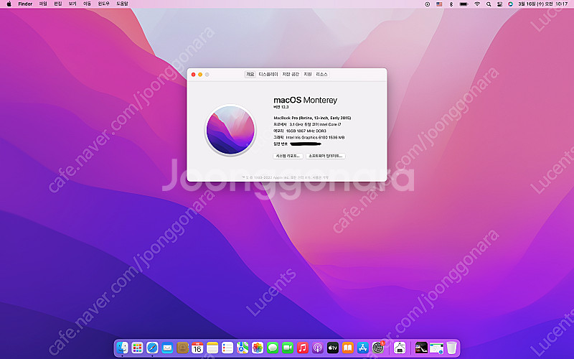This screenshot has width=574, height=359.
Task: Open the Apple menu
Action: click(9, 4)
